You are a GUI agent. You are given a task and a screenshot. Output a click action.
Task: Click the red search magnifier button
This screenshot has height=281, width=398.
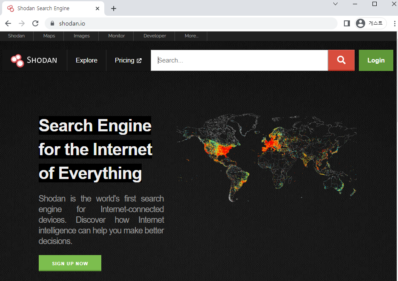(341, 60)
